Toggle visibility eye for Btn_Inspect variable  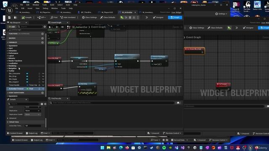tap(43, 82)
